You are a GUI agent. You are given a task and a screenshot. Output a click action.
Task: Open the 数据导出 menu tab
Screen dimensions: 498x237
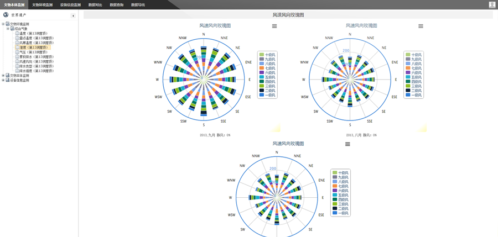[138, 5]
